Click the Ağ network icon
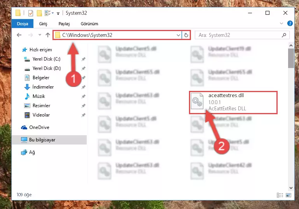Image resolution: width=299 pixels, height=209 pixels. tap(24, 152)
